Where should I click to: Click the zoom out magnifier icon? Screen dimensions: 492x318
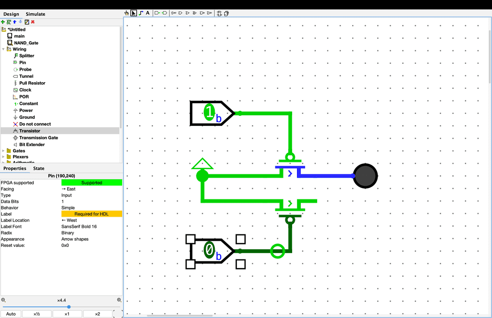coord(3,300)
